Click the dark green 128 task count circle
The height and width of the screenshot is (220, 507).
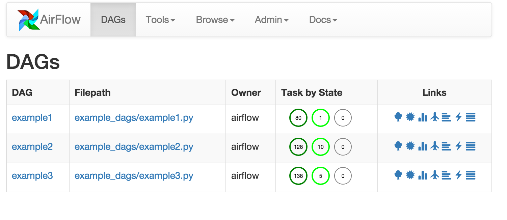coord(298,146)
